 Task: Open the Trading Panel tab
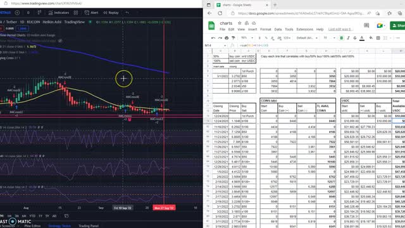coord(89,226)
